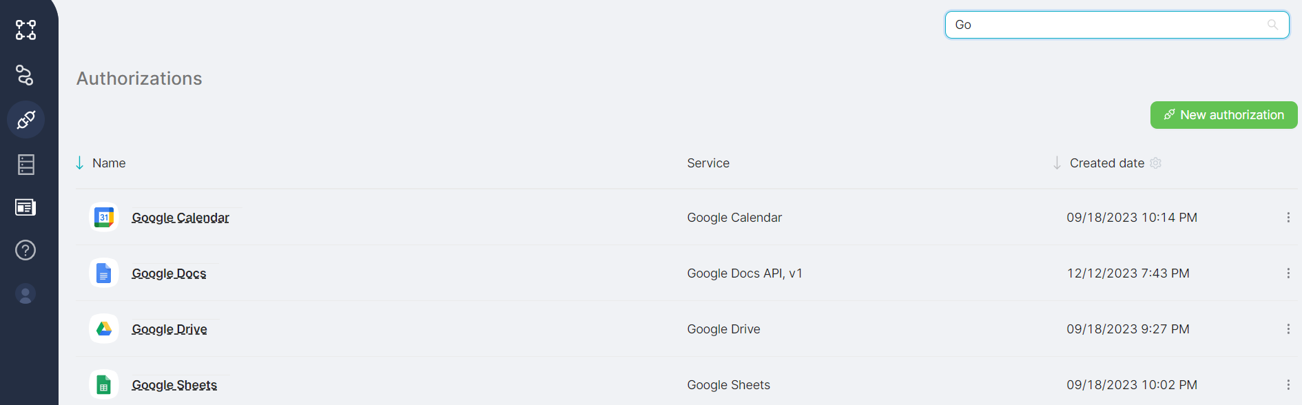Open the Google Sheets row options menu

[1288, 385]
